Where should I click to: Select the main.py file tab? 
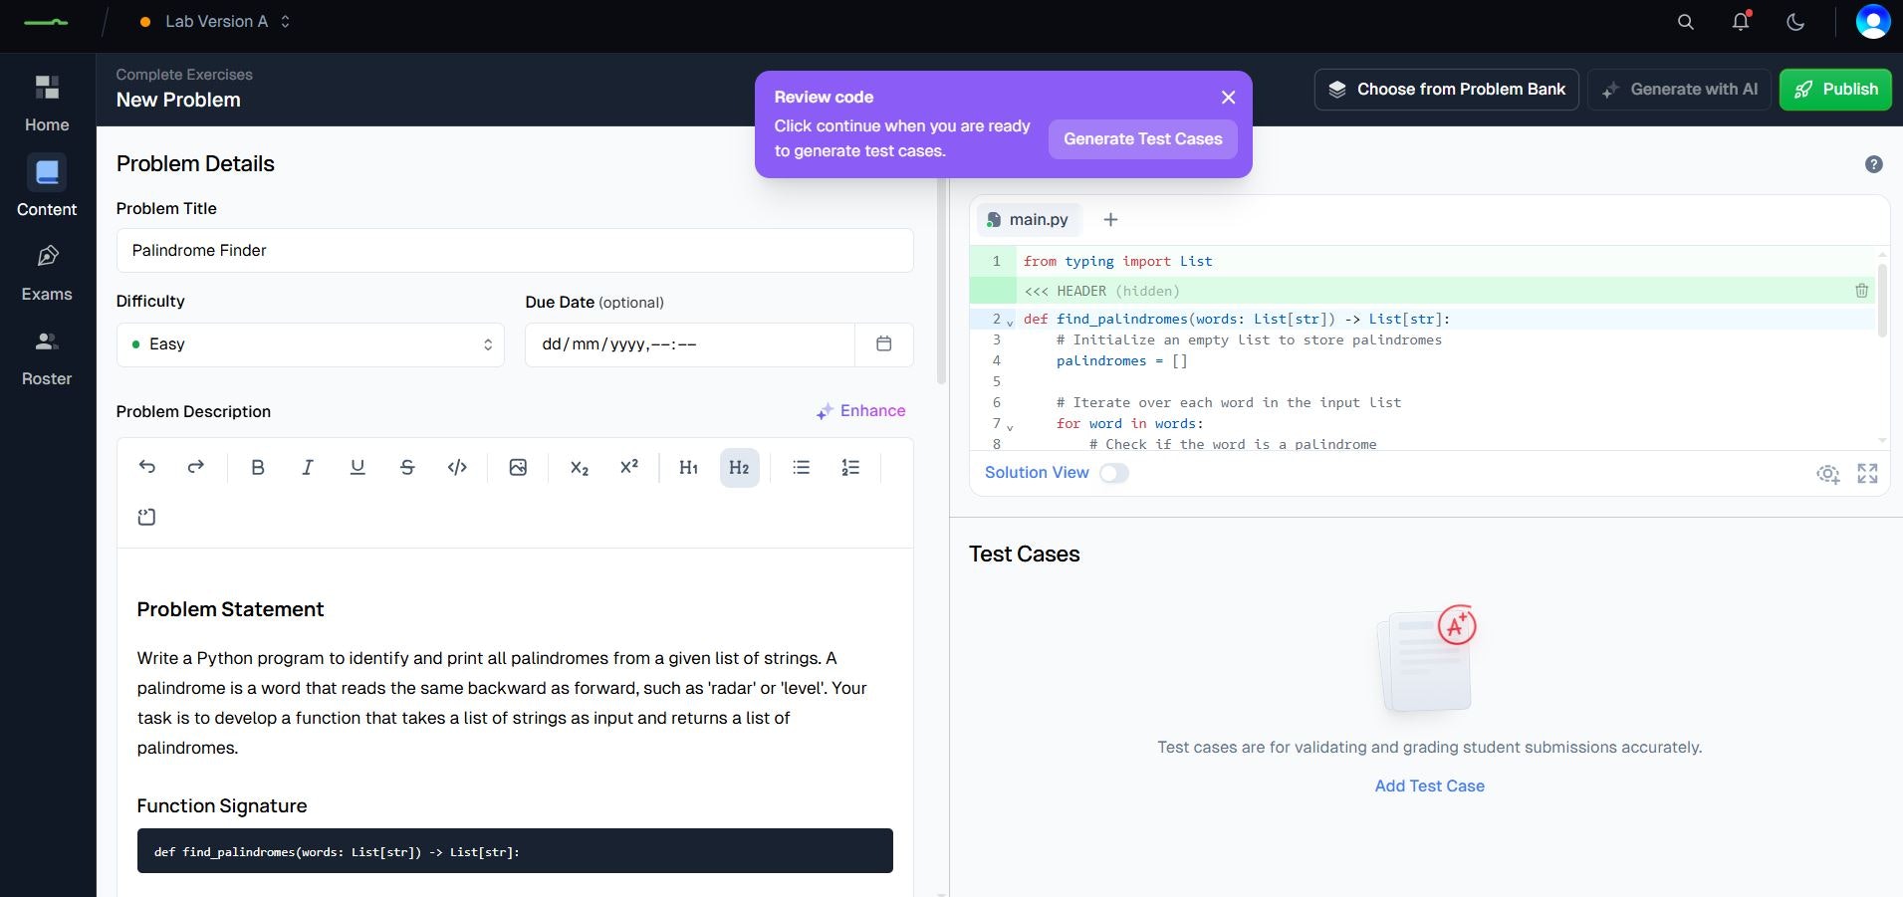[x=1028, y=219]
